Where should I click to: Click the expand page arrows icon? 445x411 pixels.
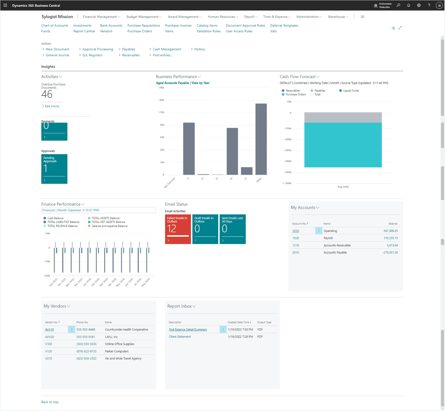tap(400, 28)
